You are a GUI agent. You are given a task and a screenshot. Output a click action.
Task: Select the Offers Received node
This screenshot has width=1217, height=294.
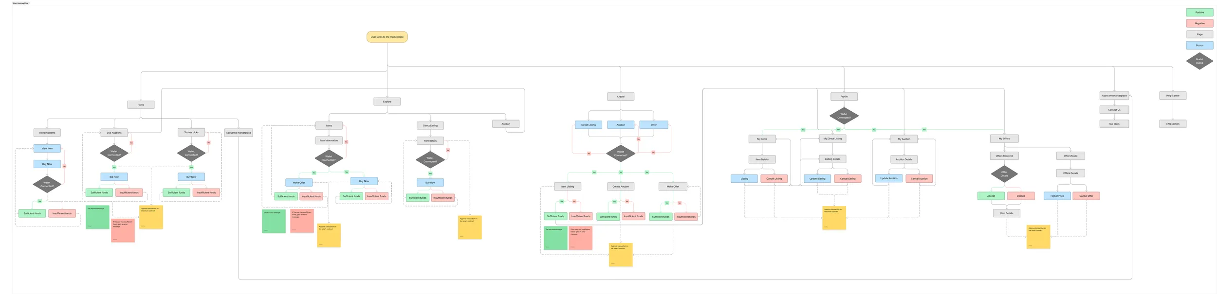1004,156
